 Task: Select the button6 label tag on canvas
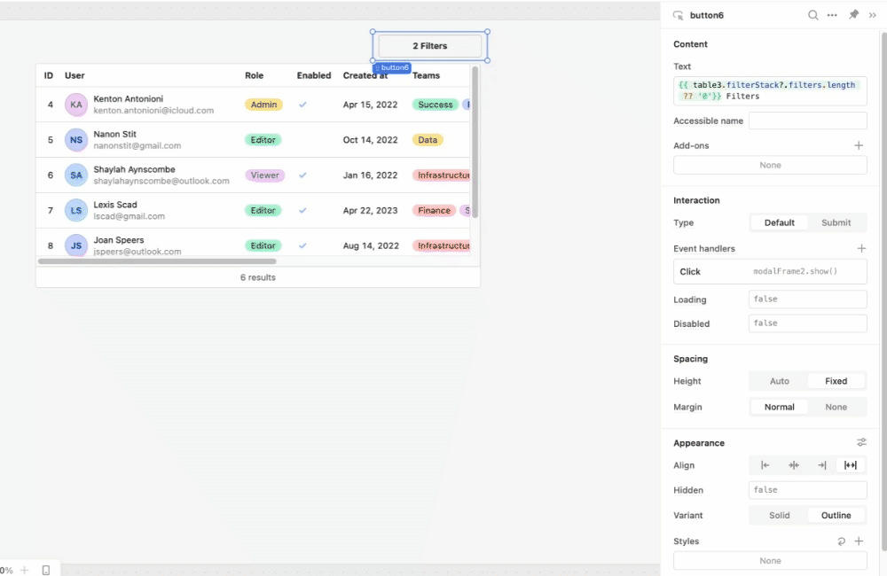pos(392,66)
